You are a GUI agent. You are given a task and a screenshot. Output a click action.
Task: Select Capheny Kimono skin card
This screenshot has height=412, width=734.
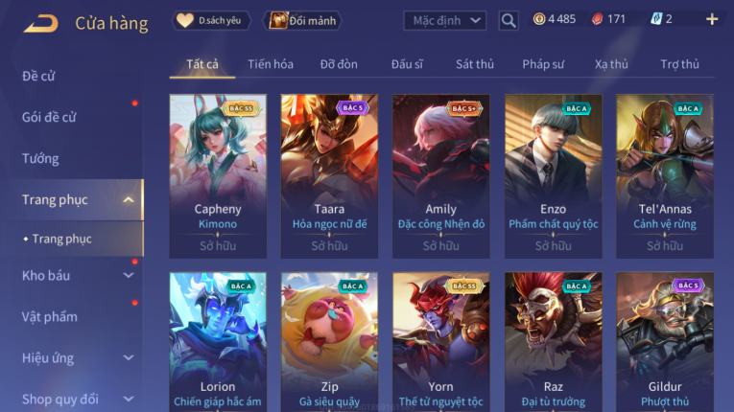pyautogui.click(x=218, y=176)
